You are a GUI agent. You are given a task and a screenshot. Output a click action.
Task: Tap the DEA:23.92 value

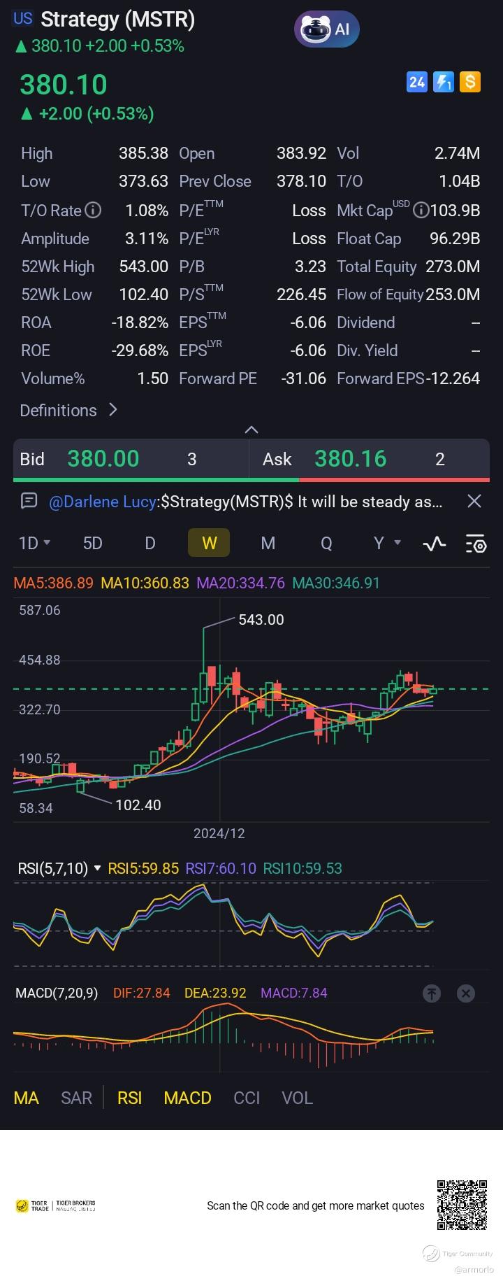pos(215,993)
